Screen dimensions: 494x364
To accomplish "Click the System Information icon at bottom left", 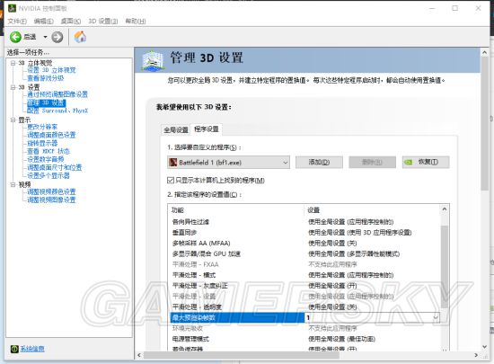I will point(14,349).
